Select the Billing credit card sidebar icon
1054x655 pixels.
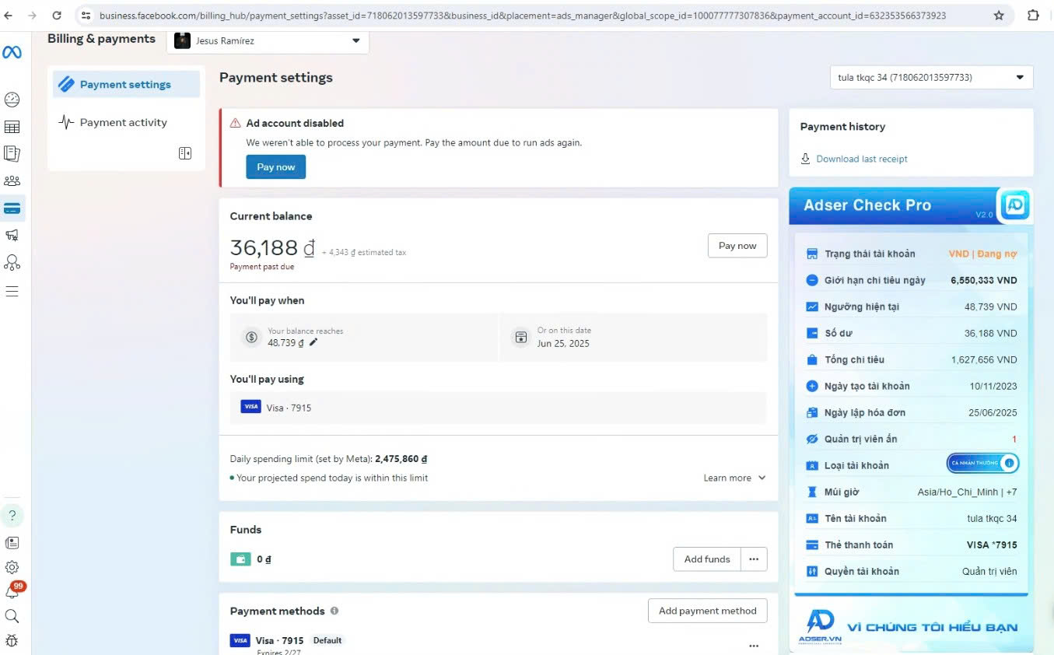[x=12, y=208]
